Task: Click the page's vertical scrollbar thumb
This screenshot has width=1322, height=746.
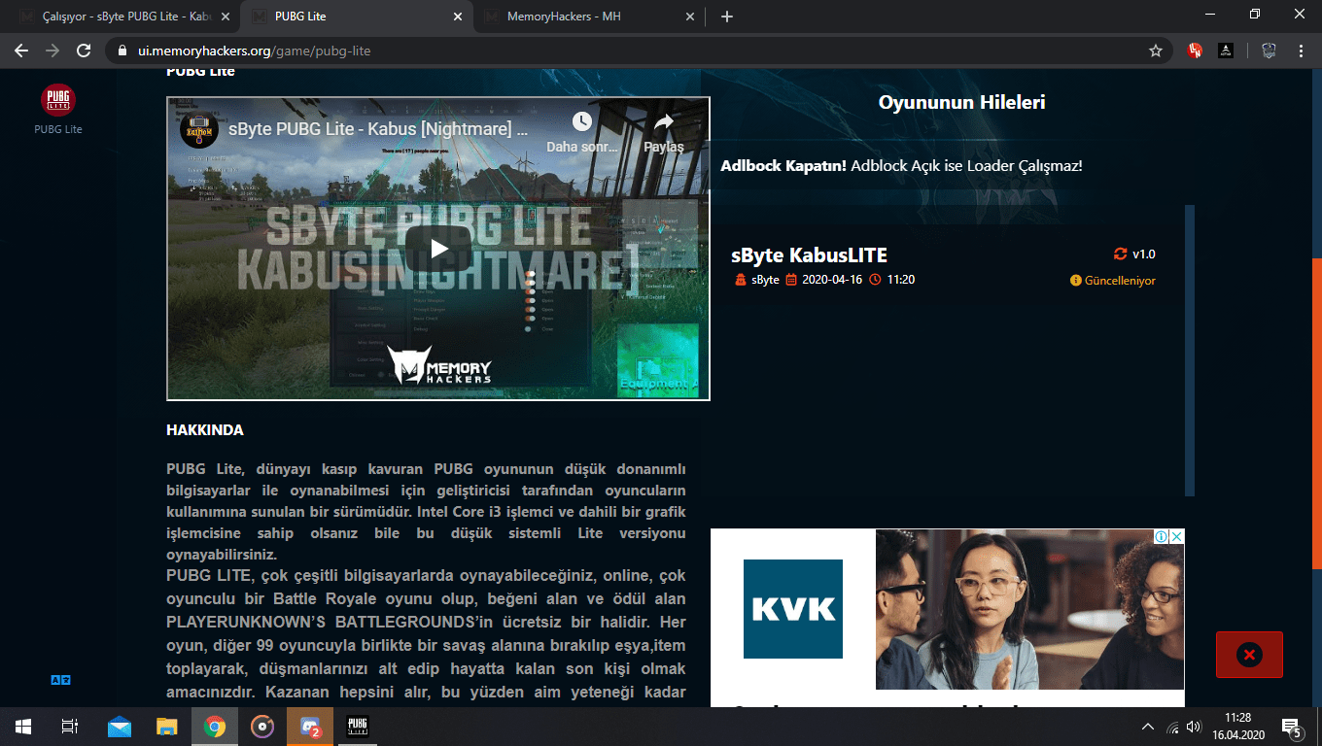Action: (x=1317, y=414)
